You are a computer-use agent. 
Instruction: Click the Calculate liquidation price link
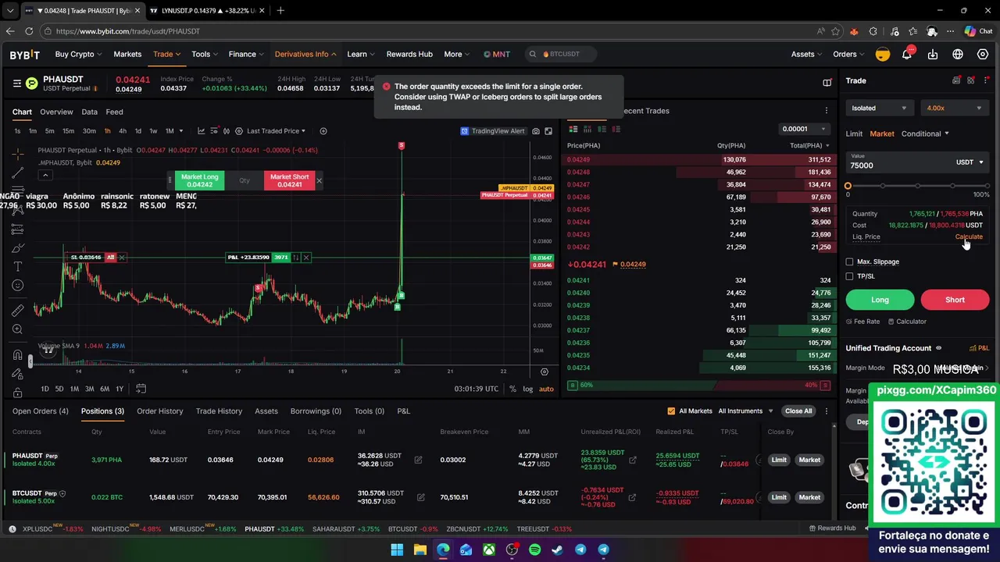[969, 237]
